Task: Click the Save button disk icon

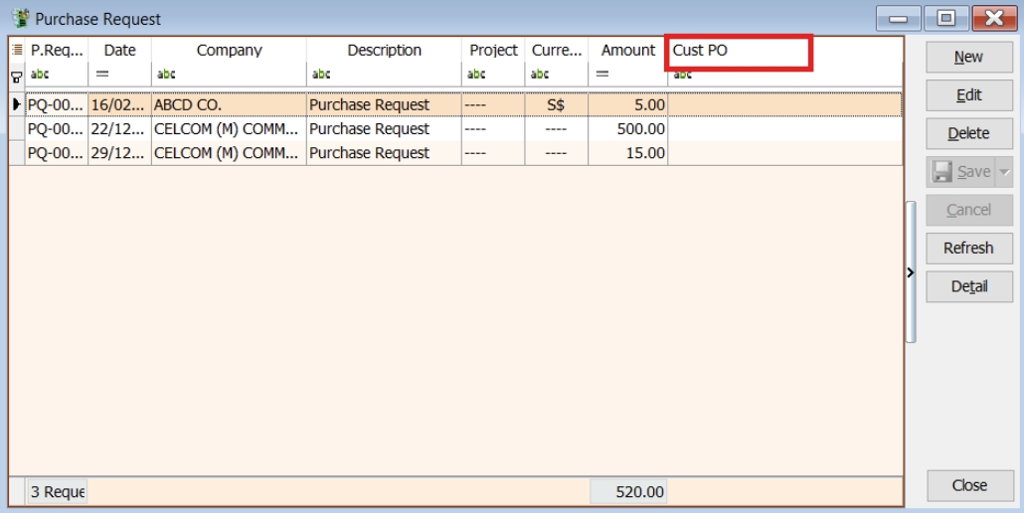Action: [x=941, y=172]
